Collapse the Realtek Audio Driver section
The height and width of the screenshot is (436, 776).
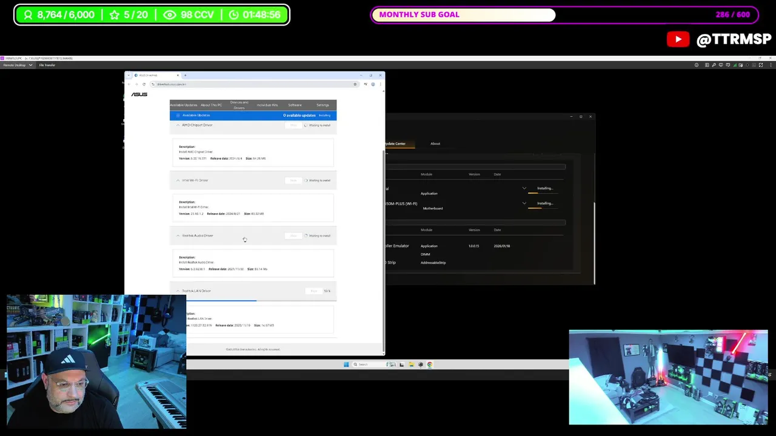coord(178,236)
